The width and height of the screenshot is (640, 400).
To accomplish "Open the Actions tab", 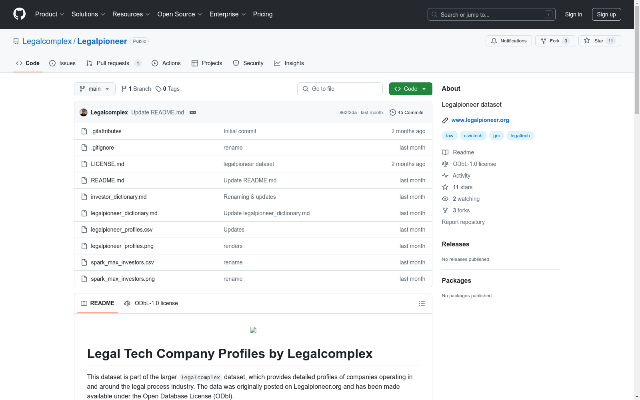I will tap(166, 63).
